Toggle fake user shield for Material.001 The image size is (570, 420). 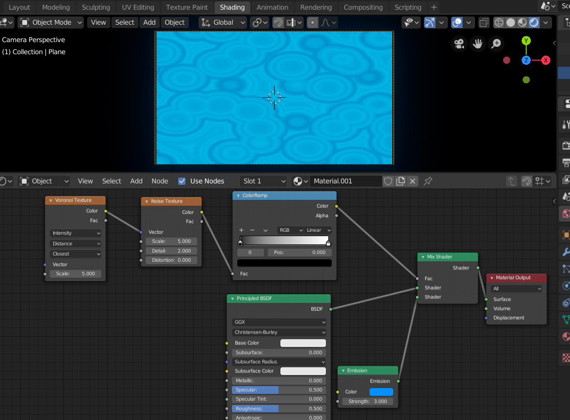pyautogui.click(x=388, y=181)
